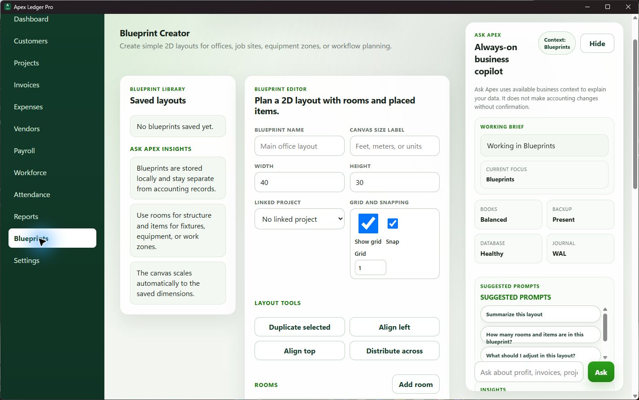Close the Apex Ledger Pro window
The width and height of the screenshot is (639, 400).
[628, 7]
